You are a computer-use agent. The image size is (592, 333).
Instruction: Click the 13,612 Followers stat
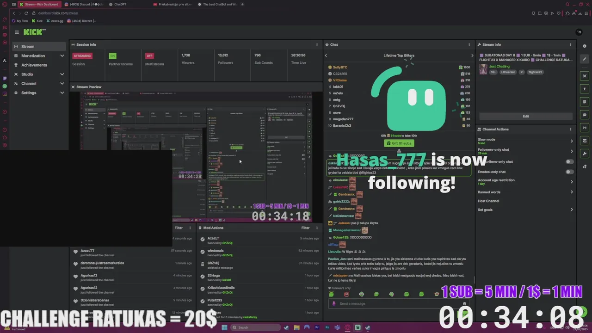click(226, 59)
